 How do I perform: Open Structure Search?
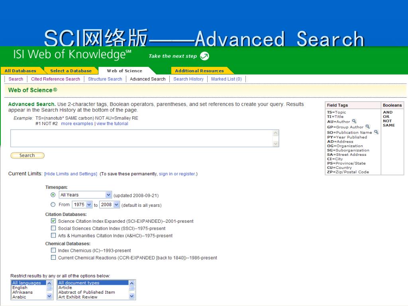point(105,79)
